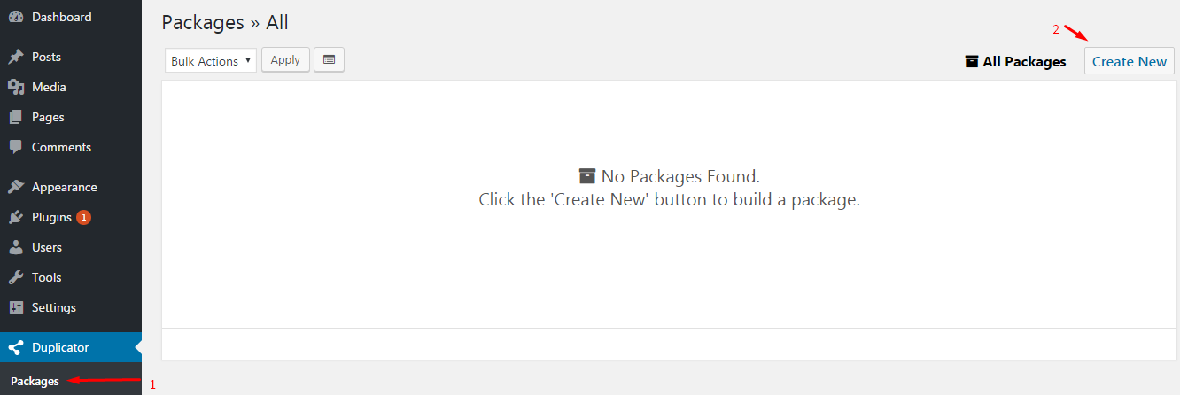This screenshot has height=395, width=1180.
Task: Click the Media library icon
Action: 16,88
